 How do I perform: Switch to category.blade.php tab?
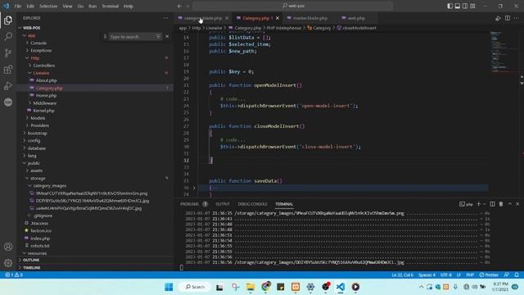[202, 18]
